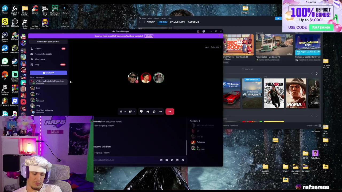Screen dimensions: 342x192
Task: Open Discord inbox icon in title bar
Action: pos(198,31)
